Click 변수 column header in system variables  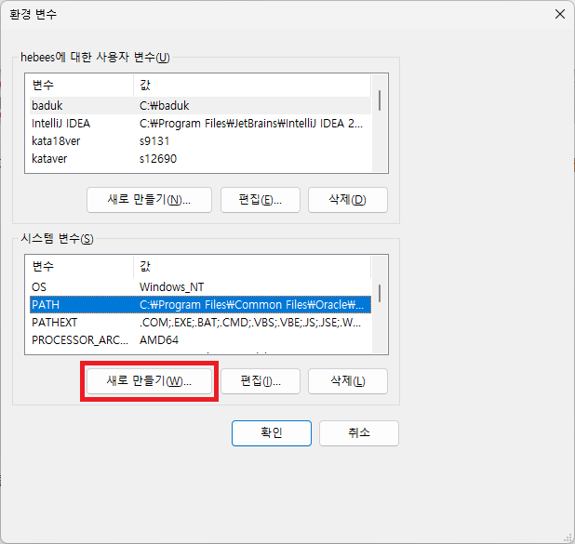(x=81, y=267)
